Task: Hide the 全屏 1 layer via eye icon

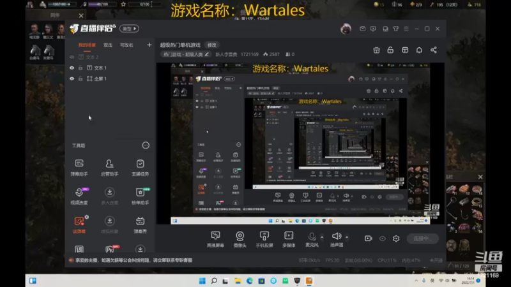Action: pos(72,78)
